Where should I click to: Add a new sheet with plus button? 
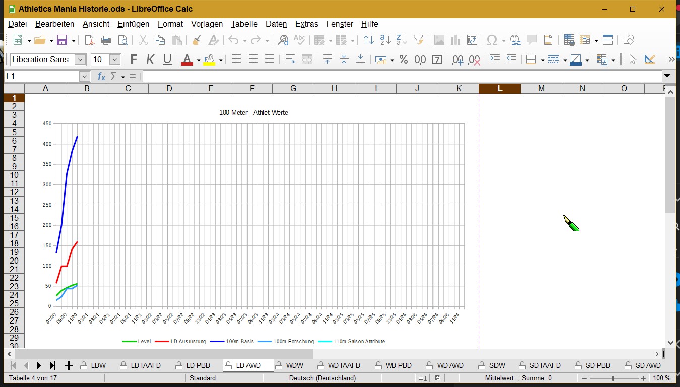[x=69, y=365]
